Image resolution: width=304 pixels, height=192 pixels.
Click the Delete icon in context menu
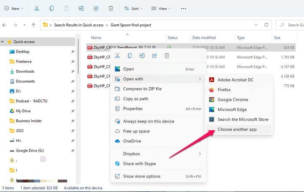tap(167, 56)
